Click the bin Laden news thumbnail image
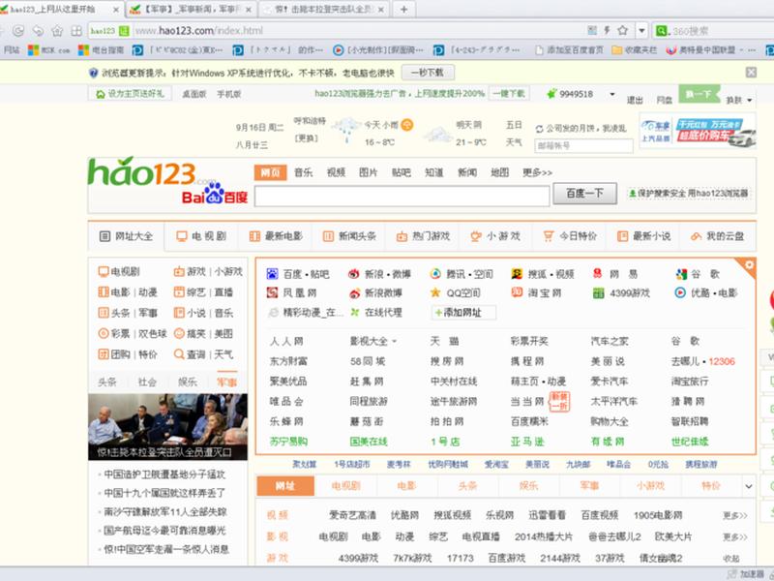The height and width of the screenshot is (581, 774). click(167, 427)
